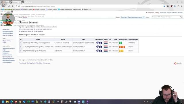Click the blue bookmark star in address bar

pos(164,6)
